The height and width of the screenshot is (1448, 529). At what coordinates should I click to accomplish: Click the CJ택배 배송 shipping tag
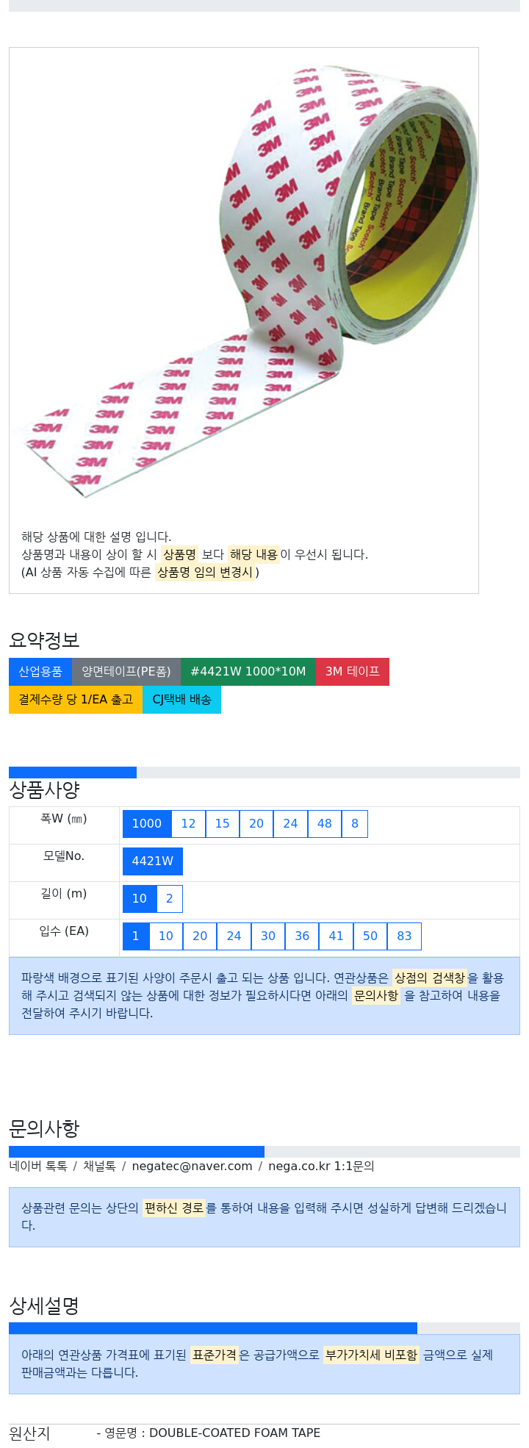point(181,700)
